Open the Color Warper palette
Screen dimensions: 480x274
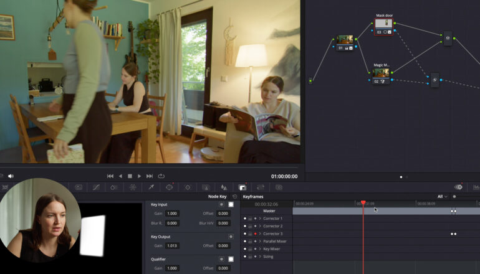click(x=133, y=187)
